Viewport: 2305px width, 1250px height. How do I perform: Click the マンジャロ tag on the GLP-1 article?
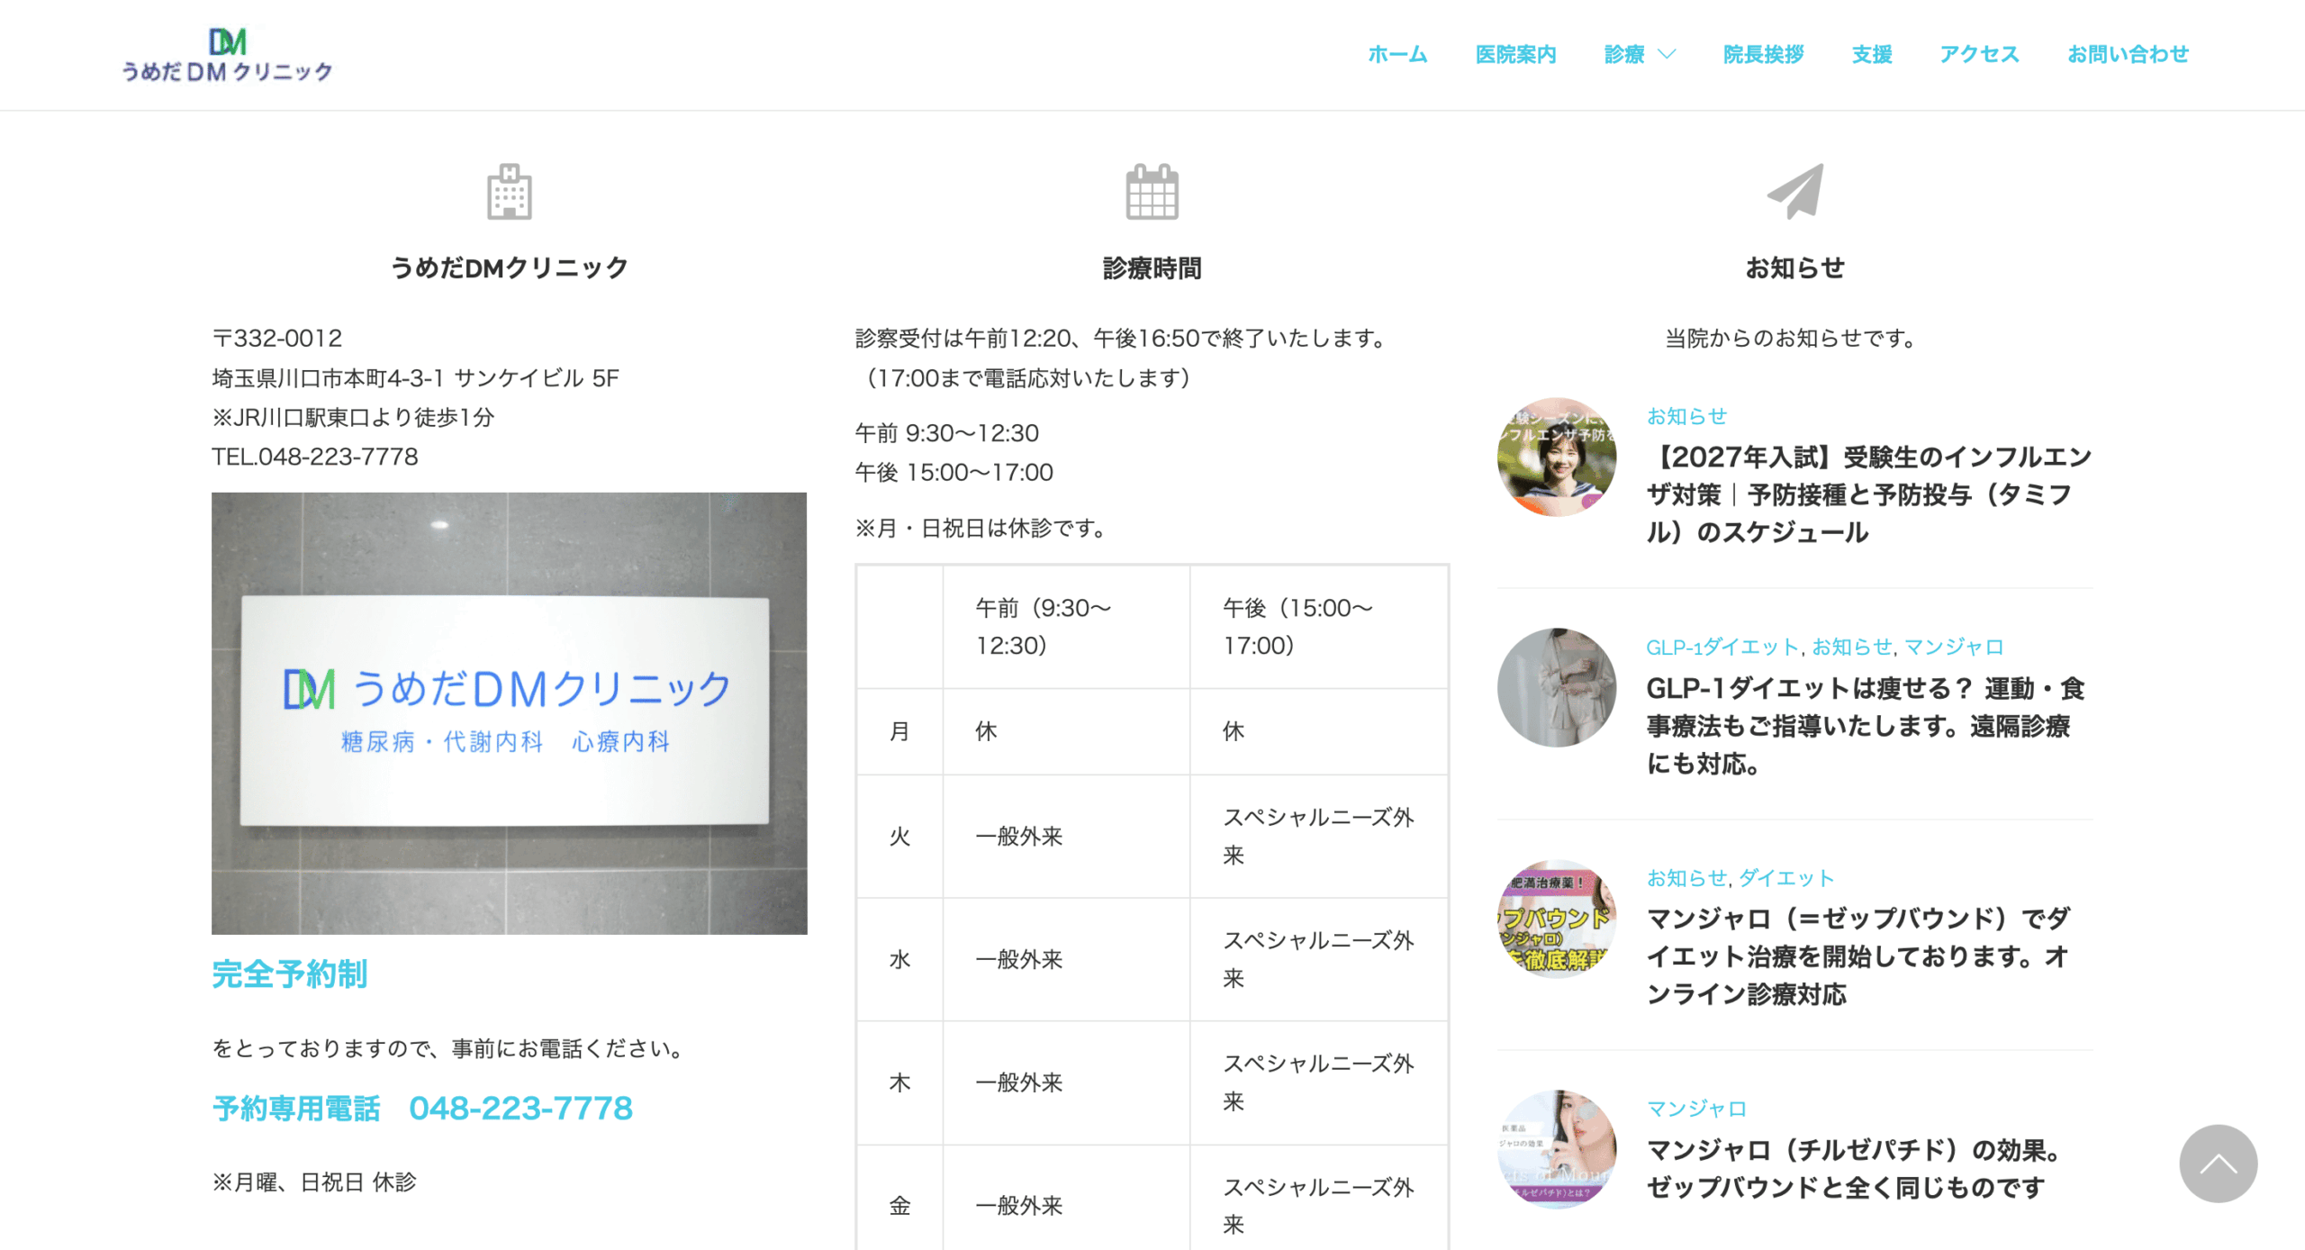tap(1954, 647)
